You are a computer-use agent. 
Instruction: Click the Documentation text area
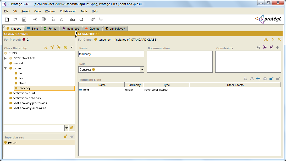(180, 62)
